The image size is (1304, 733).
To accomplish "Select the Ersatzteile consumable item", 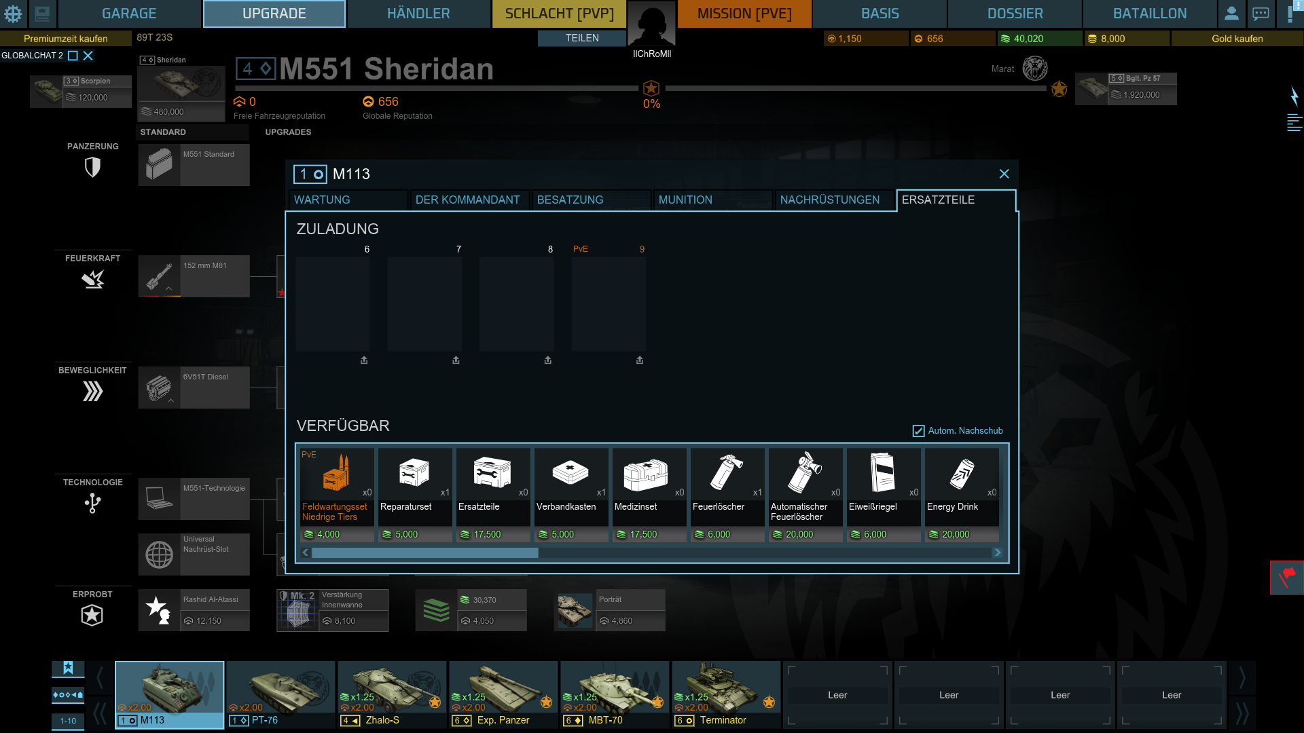I will (493, 495).
